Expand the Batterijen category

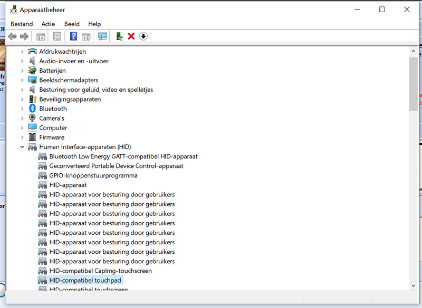22,71
